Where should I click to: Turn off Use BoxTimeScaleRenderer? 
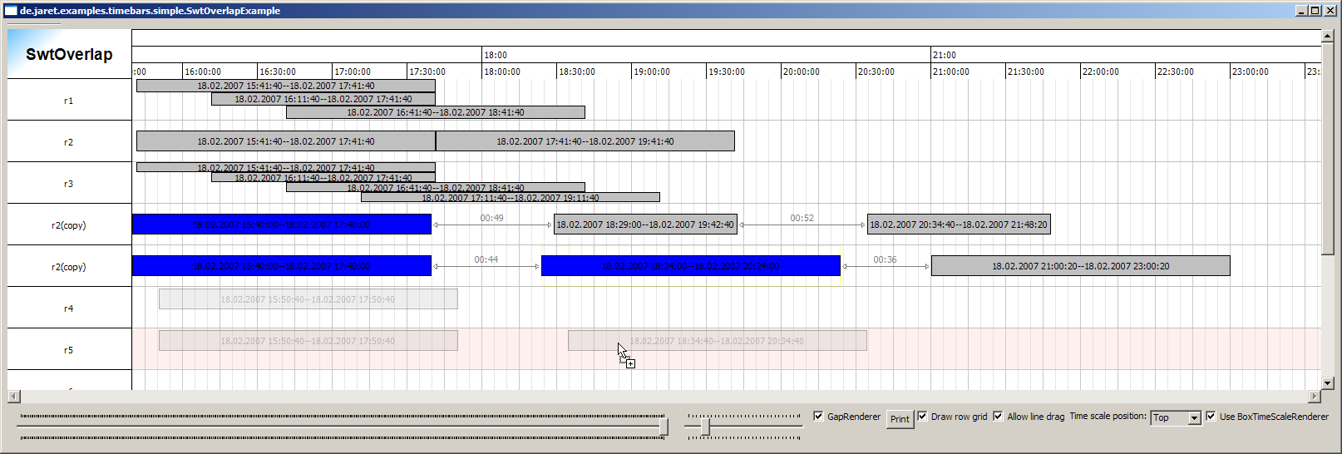[1211, 417]
